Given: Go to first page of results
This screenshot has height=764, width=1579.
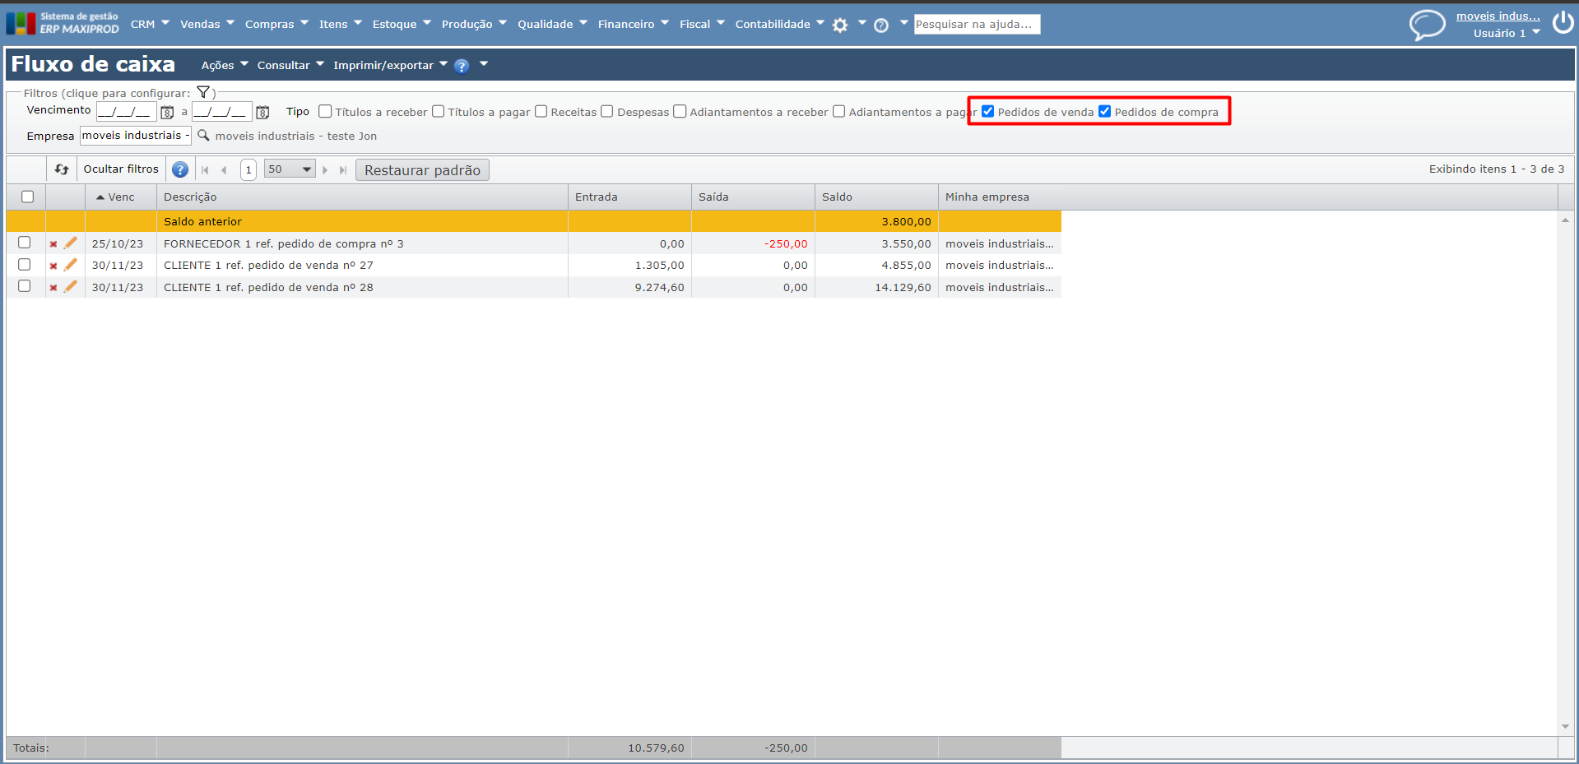Looking at the screenshot, I should (x=205, y=170).
